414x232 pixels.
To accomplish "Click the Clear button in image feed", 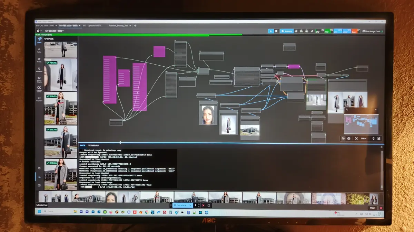I will pyautogui.click(x=372, y=208).
